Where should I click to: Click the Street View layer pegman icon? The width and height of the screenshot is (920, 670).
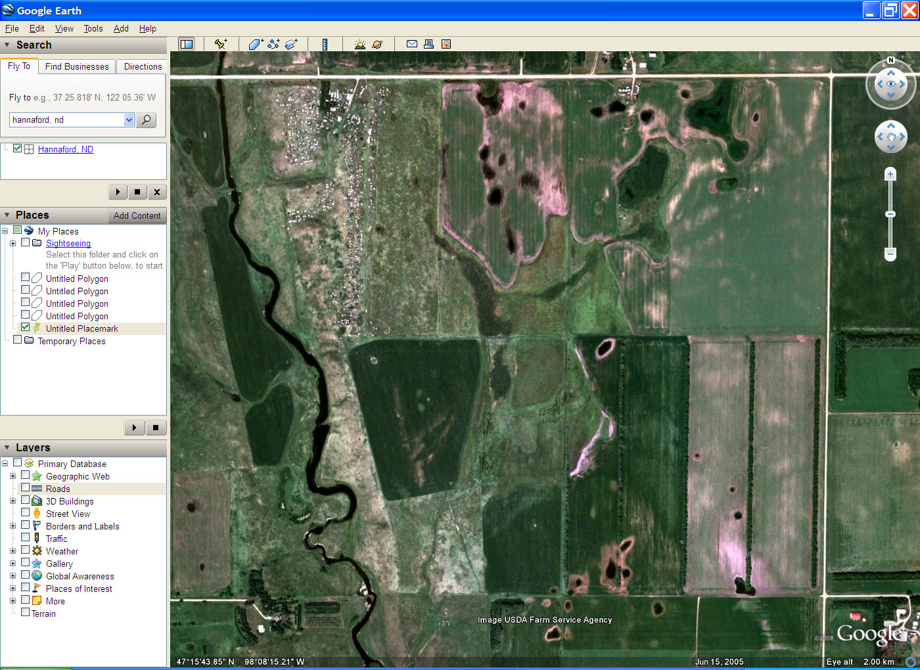click(37, 513)
